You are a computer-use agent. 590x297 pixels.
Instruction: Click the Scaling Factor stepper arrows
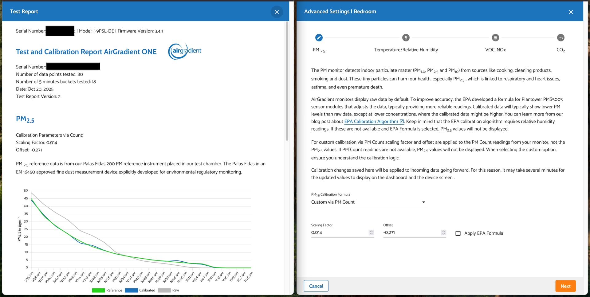pos(371,233)
